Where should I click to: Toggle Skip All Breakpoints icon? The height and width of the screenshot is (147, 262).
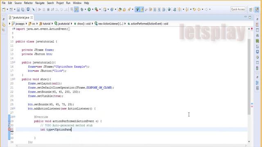click(33, 9)
